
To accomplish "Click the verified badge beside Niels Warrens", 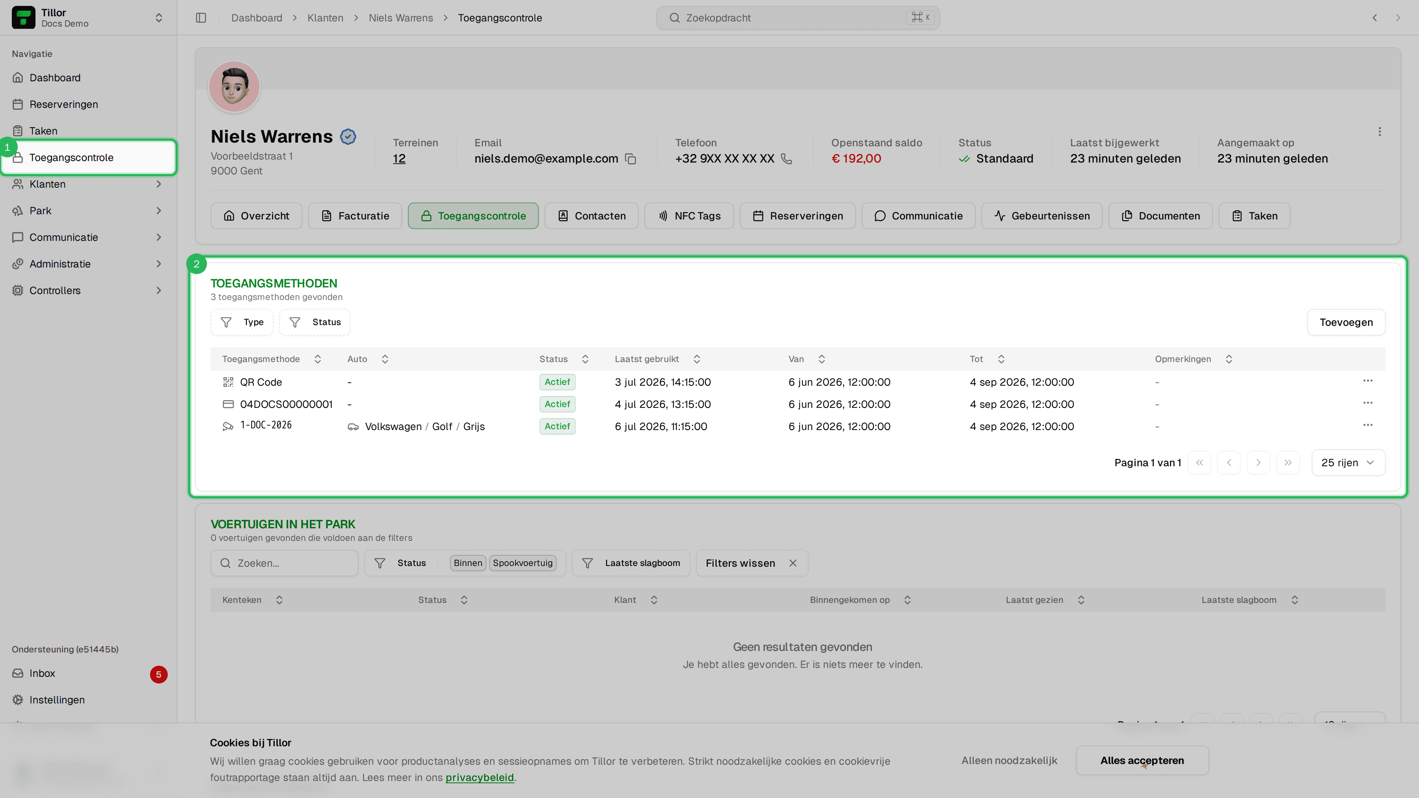I will (348, 137).
